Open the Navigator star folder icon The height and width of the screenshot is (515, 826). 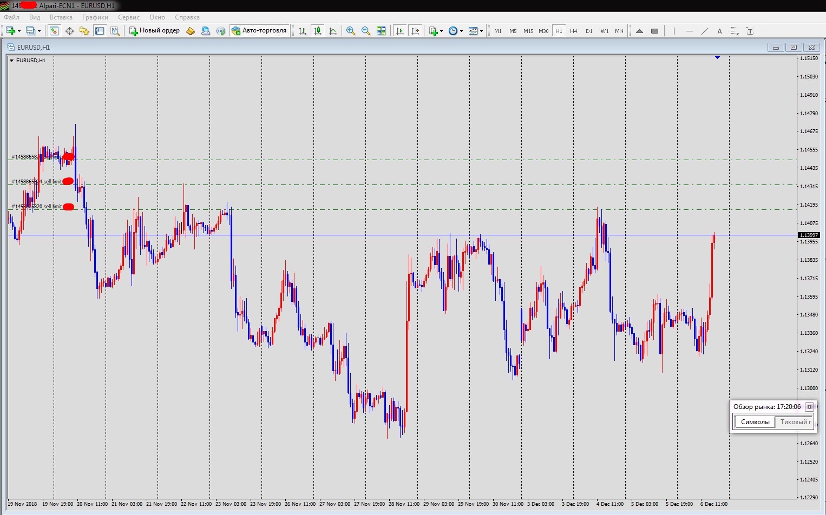click(84, 31)
